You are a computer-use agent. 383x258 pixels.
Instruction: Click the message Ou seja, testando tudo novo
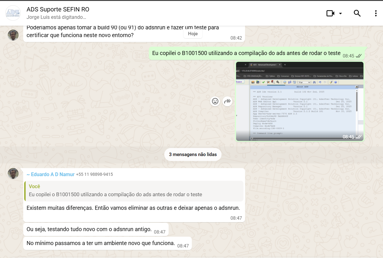pyautogui.click(x=89, y=230)
